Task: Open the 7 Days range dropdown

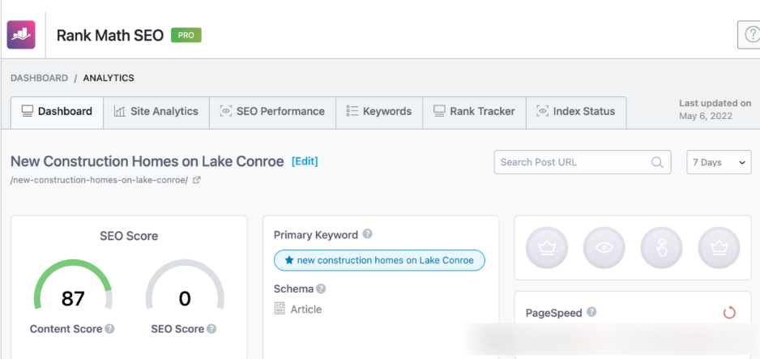Action: (719, 162)
